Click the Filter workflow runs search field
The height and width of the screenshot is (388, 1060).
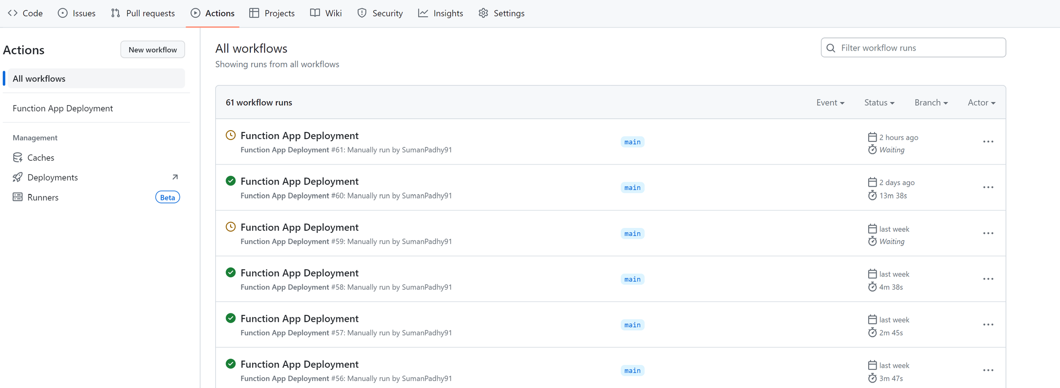(x=913, y=48)
